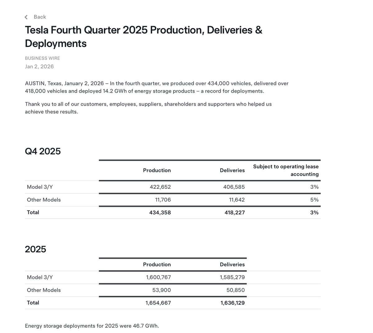This screenshot has height=333, width=373.
Task: Click the Q4 2025 section heading
Action: coord(43,151)
